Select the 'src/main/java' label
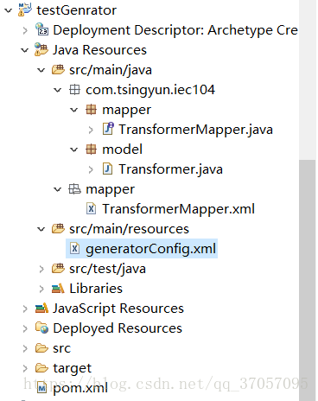This screenshot has width=318, height=401. tap(111, 70)
